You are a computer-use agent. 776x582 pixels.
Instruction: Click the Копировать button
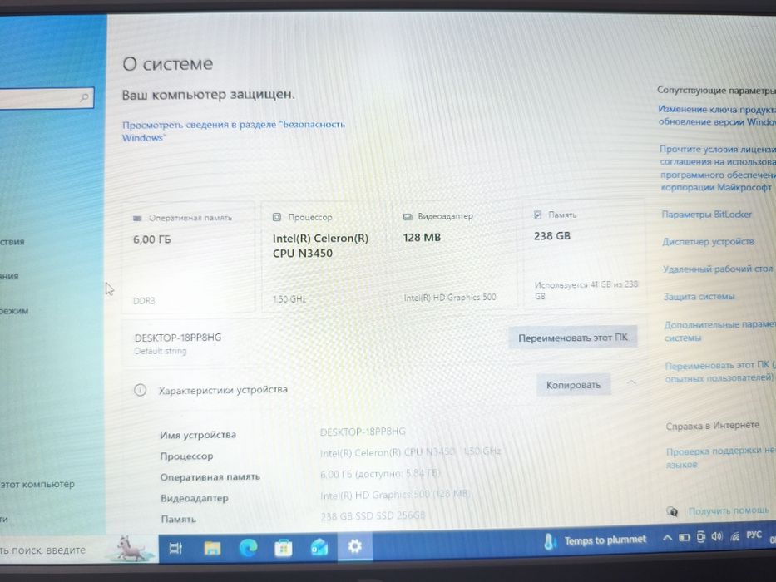tap(573, 385)
